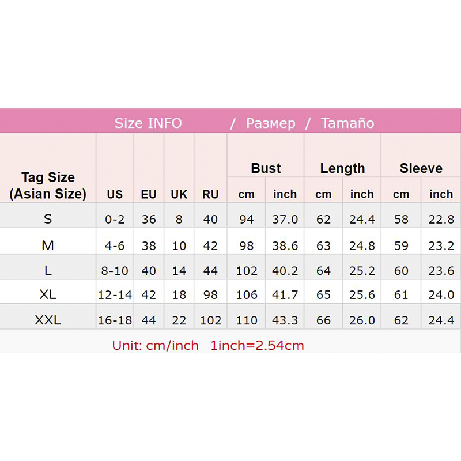Select the 43.3 bust inch value
The height and width of the screenshot is (461, 461).
(285, 320)
